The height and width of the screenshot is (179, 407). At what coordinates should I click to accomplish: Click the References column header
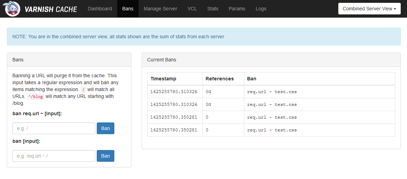220,79
